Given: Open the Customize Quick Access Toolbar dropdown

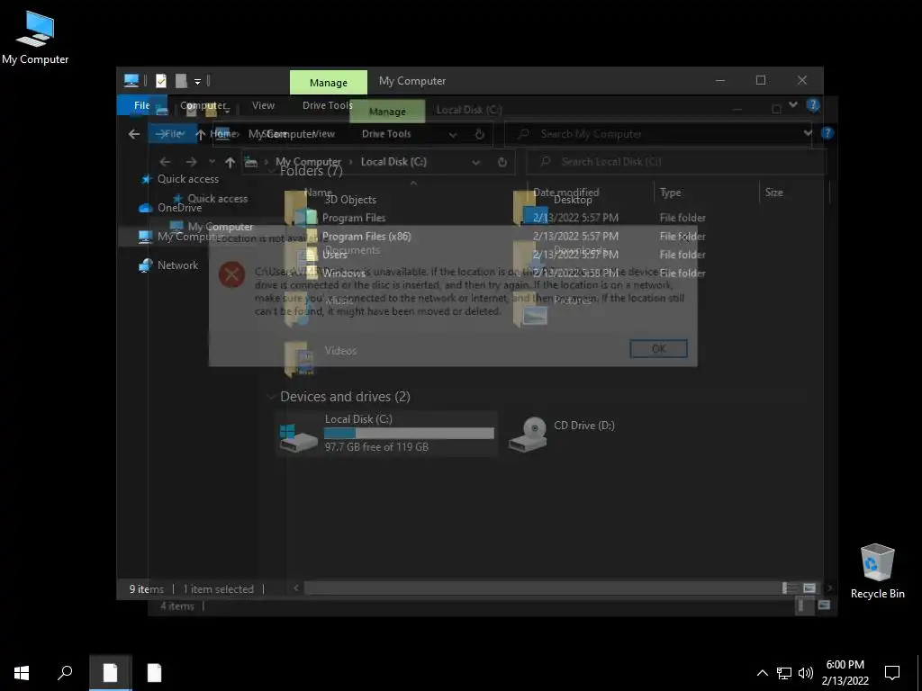Looking at the screenshot, I should 197,81.
